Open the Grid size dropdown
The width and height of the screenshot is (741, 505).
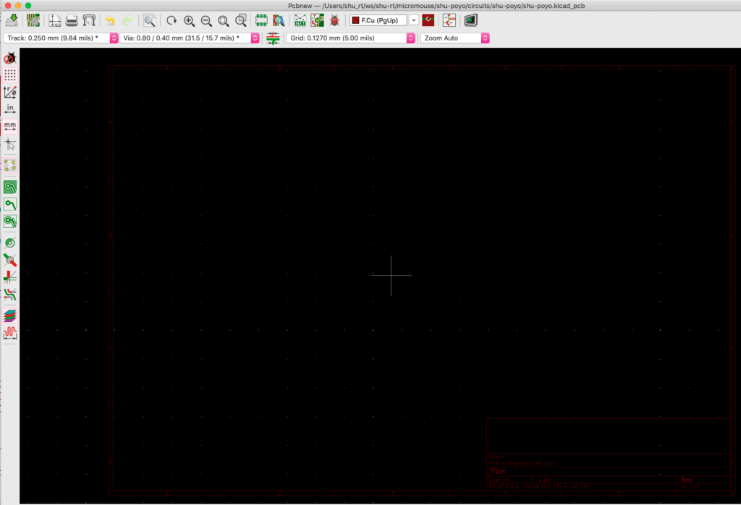tap(350, 38)
